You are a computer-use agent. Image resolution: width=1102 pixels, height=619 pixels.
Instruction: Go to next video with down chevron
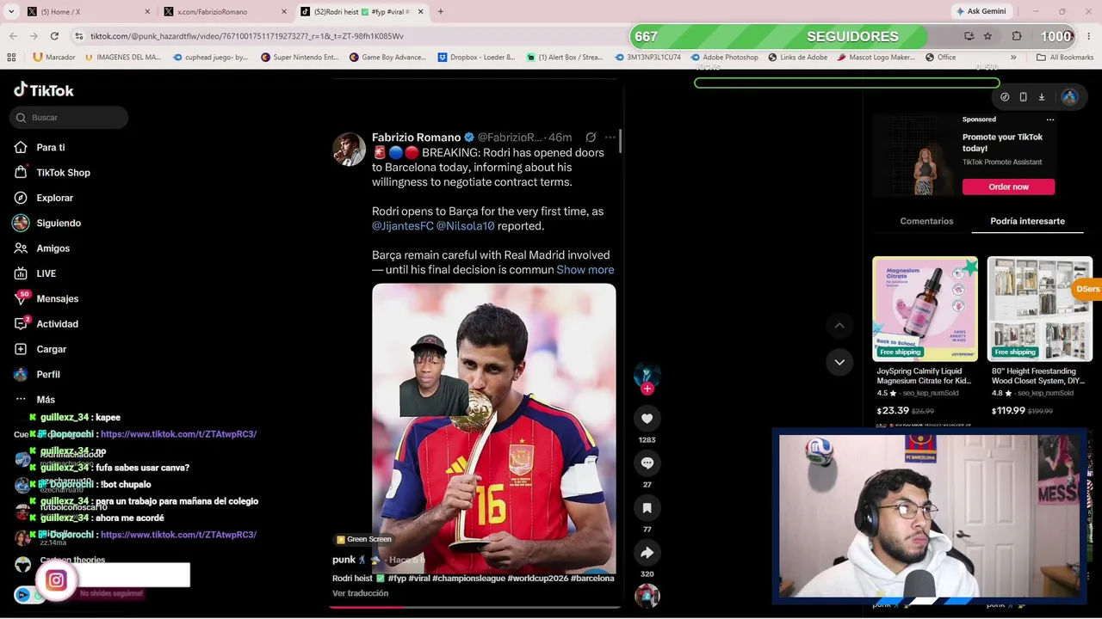tap(839, 362)
